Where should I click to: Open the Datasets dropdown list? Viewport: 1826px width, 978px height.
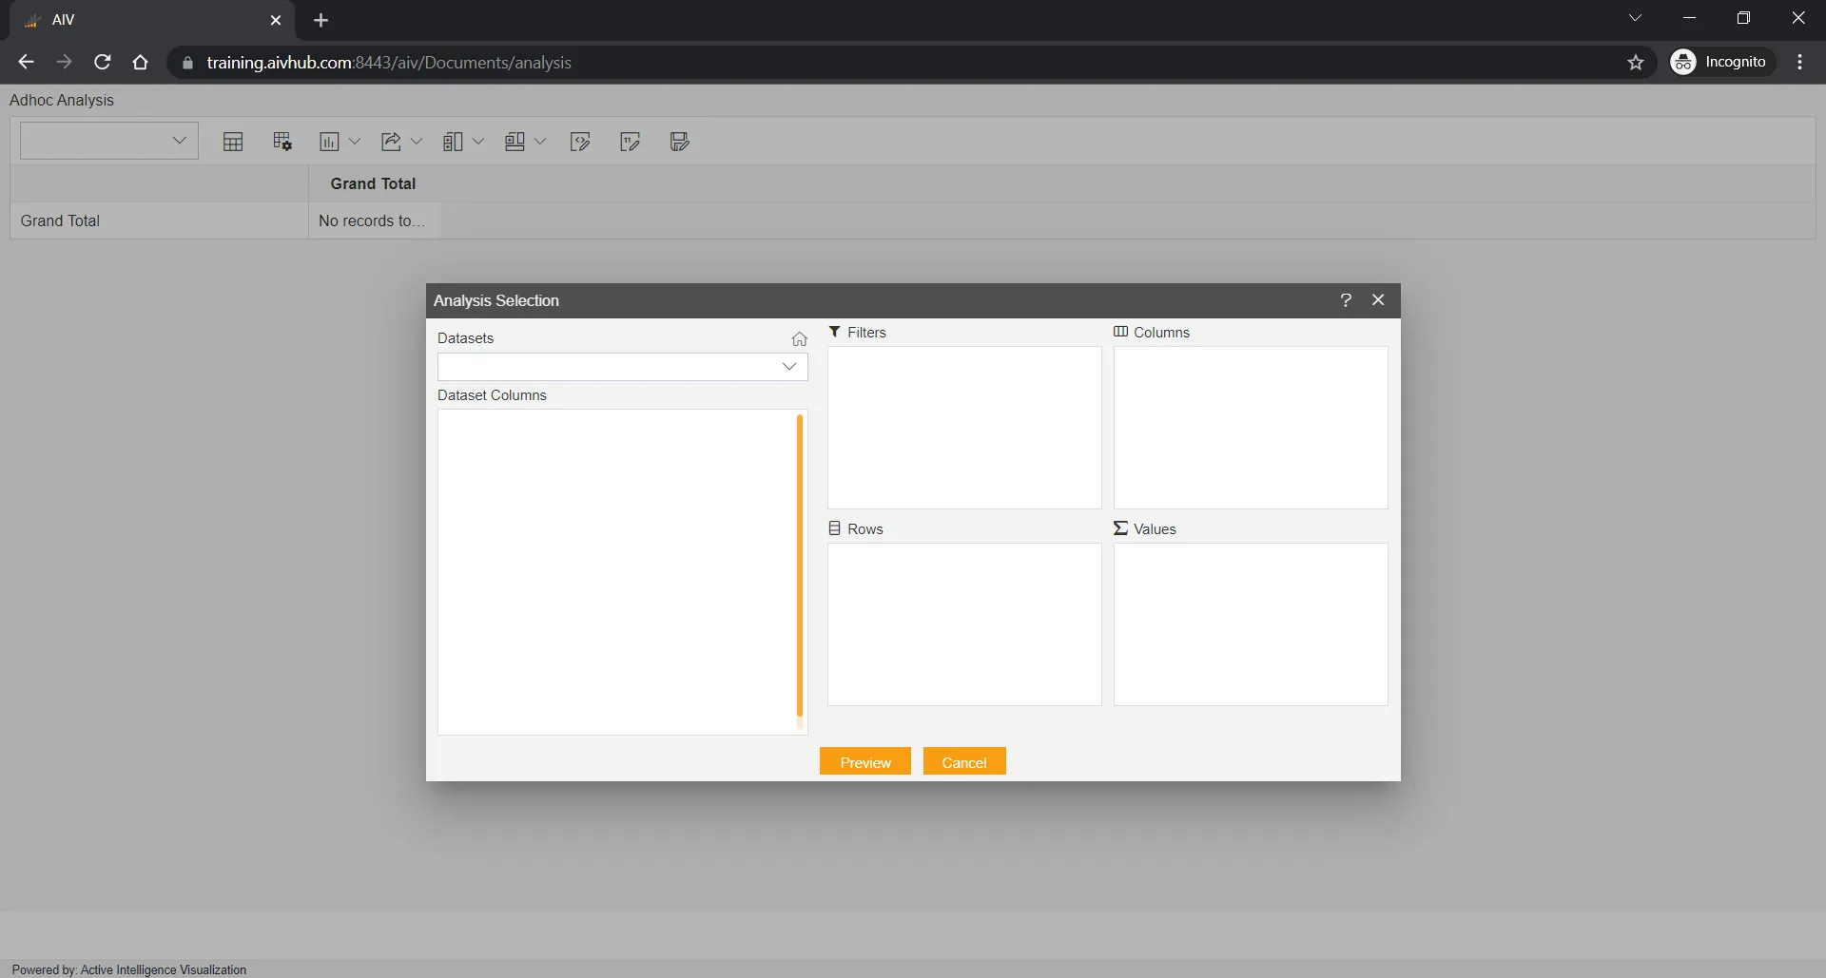(623, 367)
